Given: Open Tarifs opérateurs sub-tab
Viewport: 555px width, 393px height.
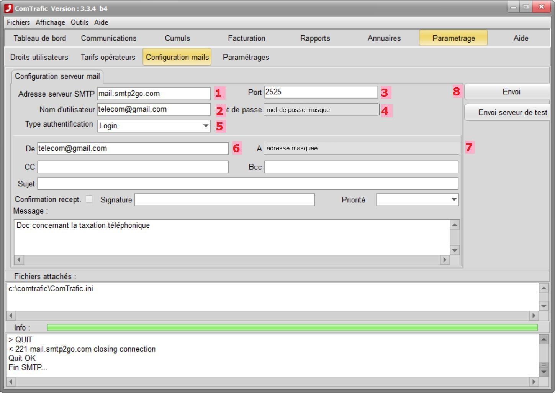Looking at the screenshot, I should point(108,57).
